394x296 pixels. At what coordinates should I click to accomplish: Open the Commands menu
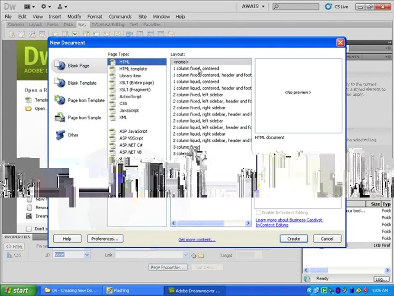tap(120, 16)
